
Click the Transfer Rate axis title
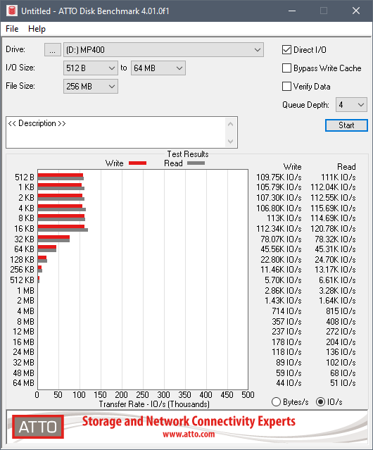click(x=154, y=404)
